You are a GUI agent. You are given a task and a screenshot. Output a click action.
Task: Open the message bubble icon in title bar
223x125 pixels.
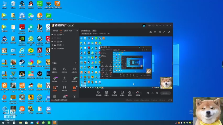coord(149,26)
